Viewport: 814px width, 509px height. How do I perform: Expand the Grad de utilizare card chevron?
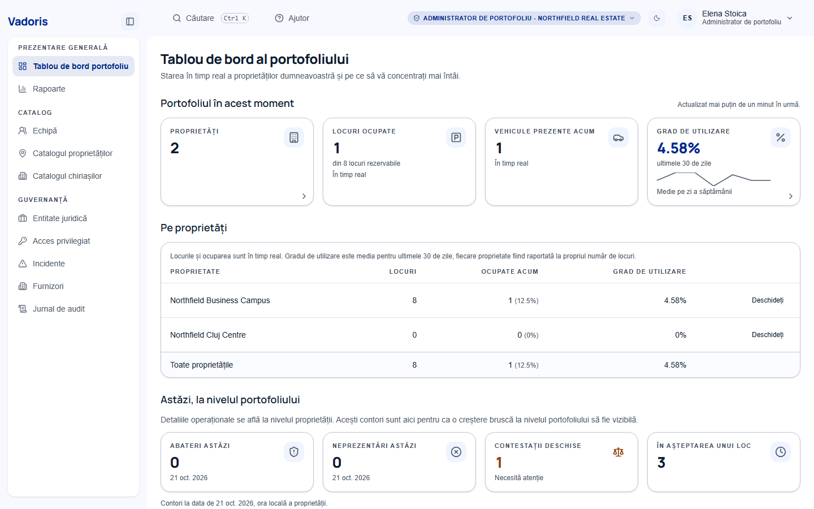click(791, 196)
